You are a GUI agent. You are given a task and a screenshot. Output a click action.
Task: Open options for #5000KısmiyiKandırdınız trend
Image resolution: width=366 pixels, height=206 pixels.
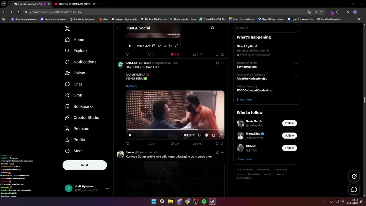(x=295, y=87)
